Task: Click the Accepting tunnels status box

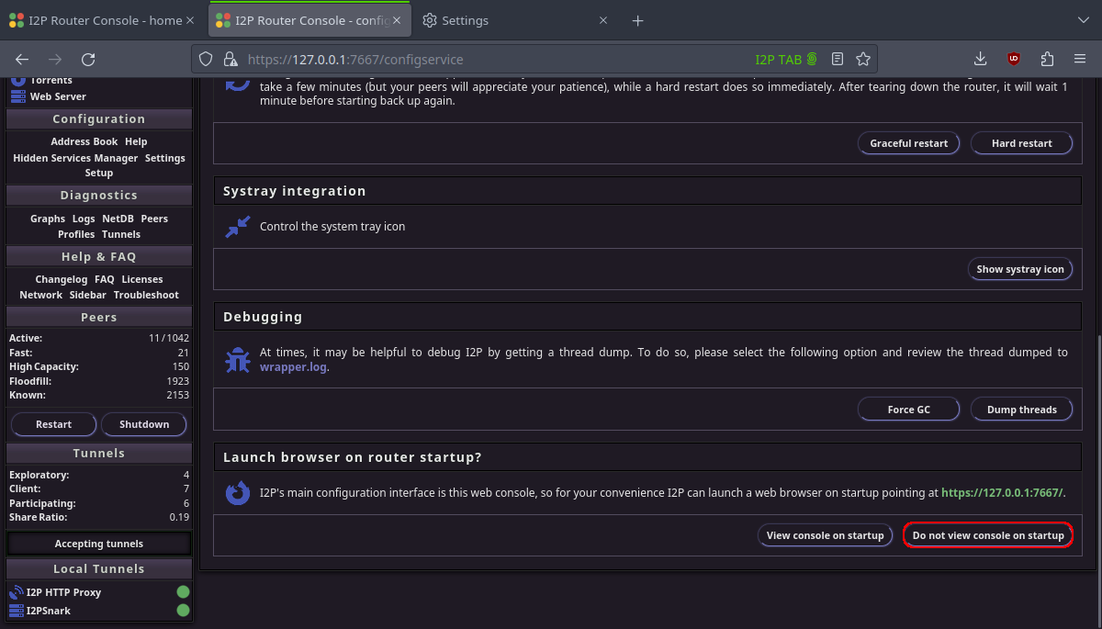Action: 99,544
